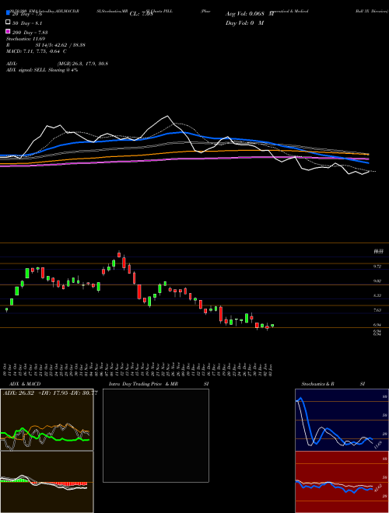Click the 'Avg Vol: 0.068 M' label
389x513 pixels.
coord(250,14)
